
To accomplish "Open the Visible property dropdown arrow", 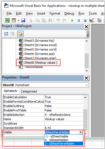I will coord(81,132).
